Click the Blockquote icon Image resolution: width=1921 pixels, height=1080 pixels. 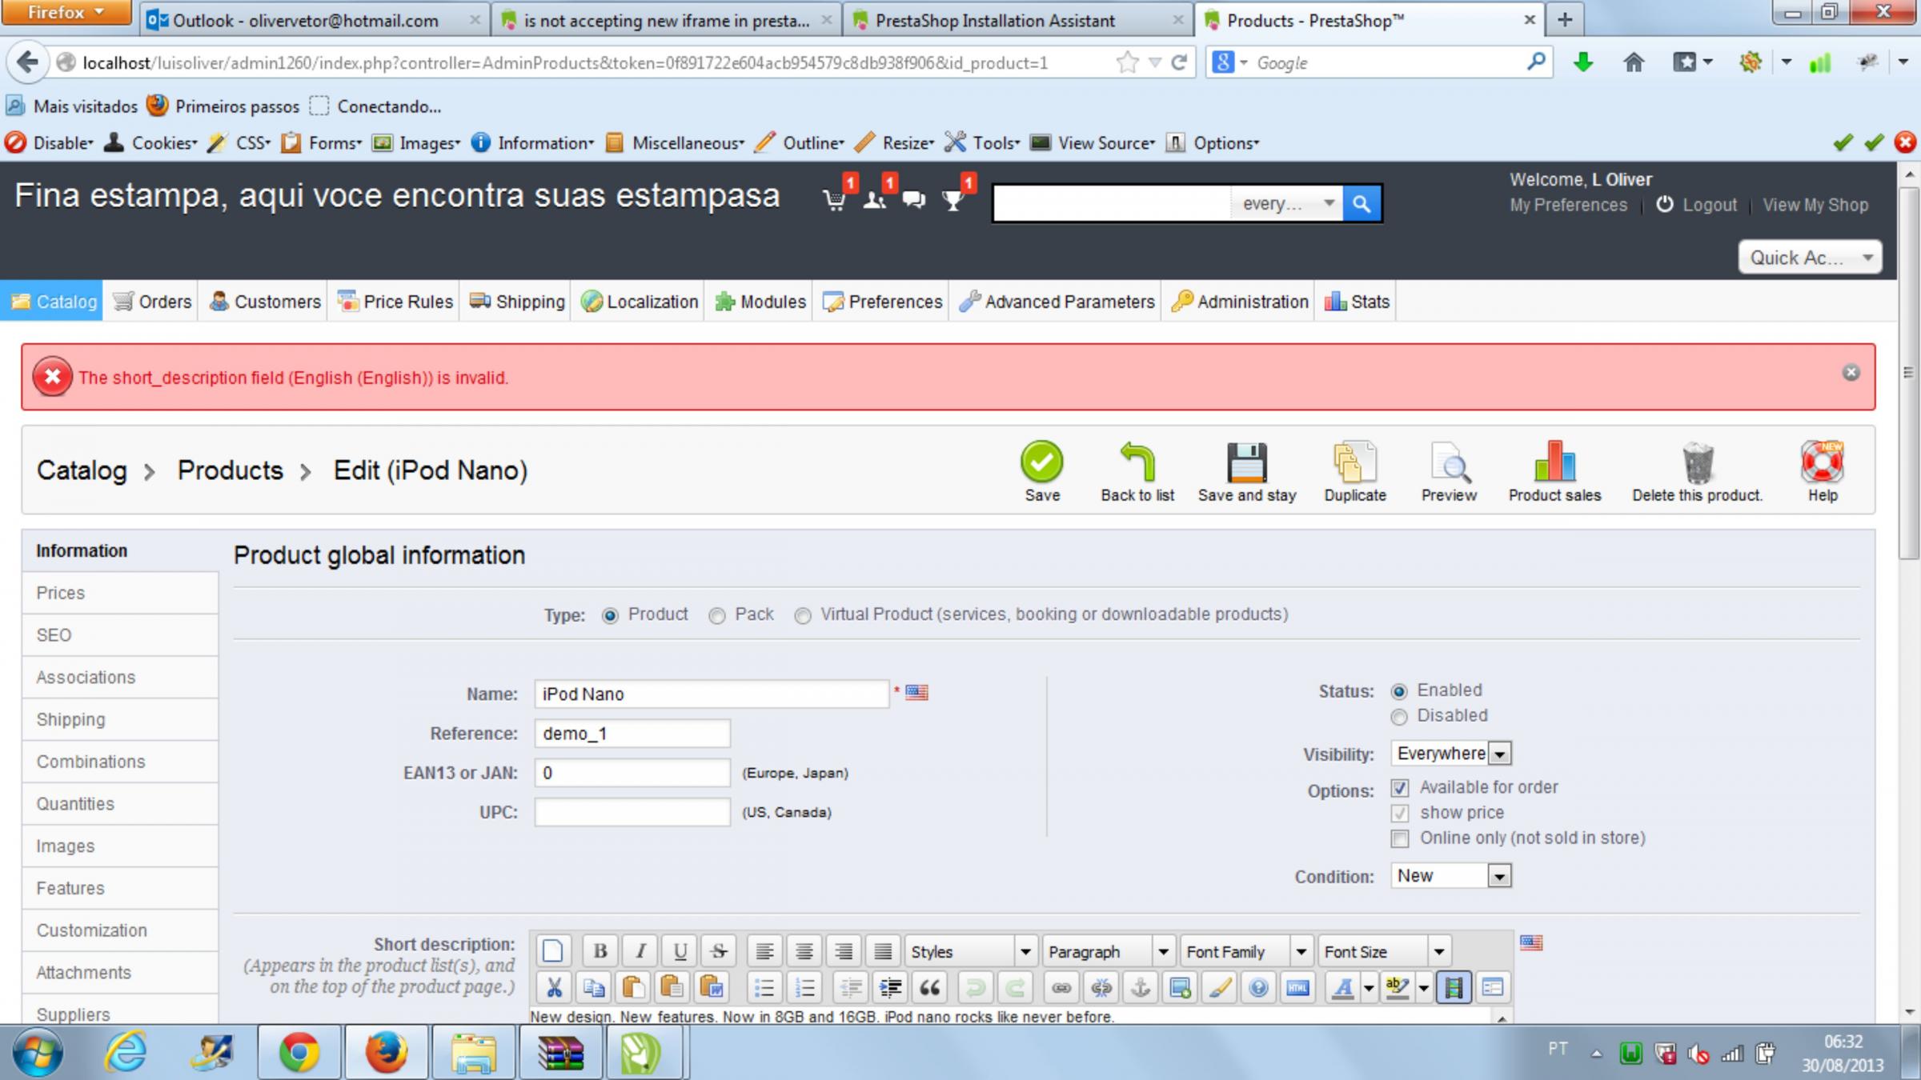point(929,988)
